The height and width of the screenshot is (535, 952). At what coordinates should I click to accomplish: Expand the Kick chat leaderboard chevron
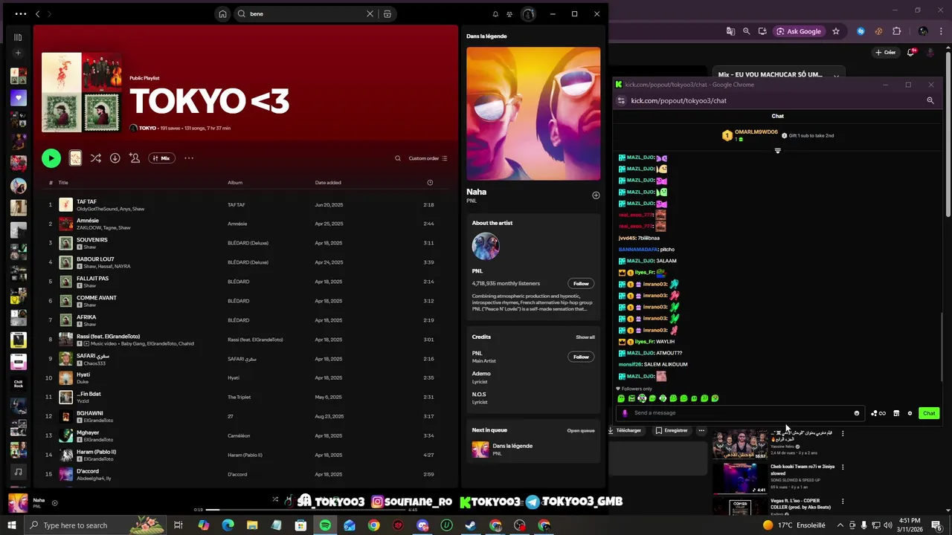click(x=778, y=151)
